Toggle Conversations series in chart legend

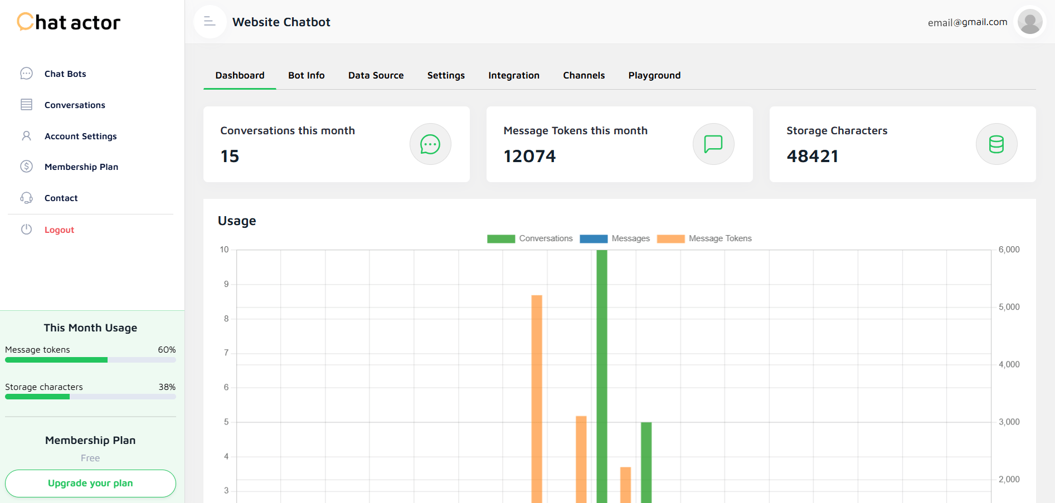529,238
